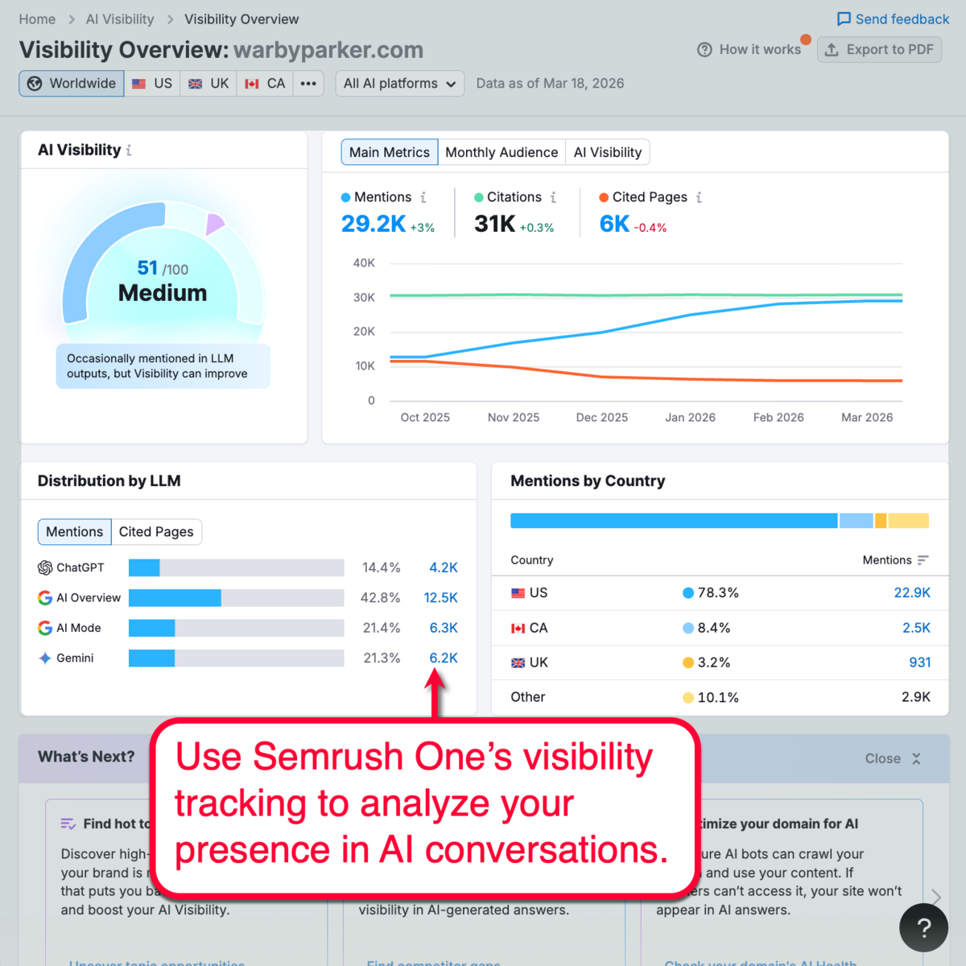Select the Worldwide globe icon

point(35,83)
